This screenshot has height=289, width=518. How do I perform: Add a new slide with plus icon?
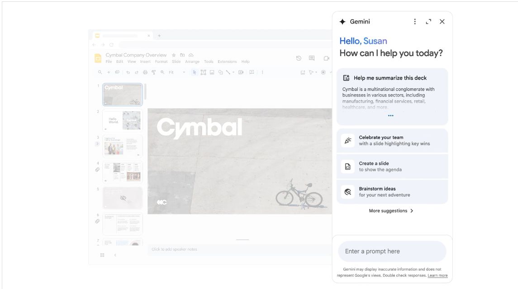109,72
